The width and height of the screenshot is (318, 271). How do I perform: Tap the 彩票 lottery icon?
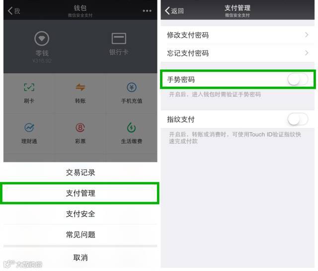80,127
